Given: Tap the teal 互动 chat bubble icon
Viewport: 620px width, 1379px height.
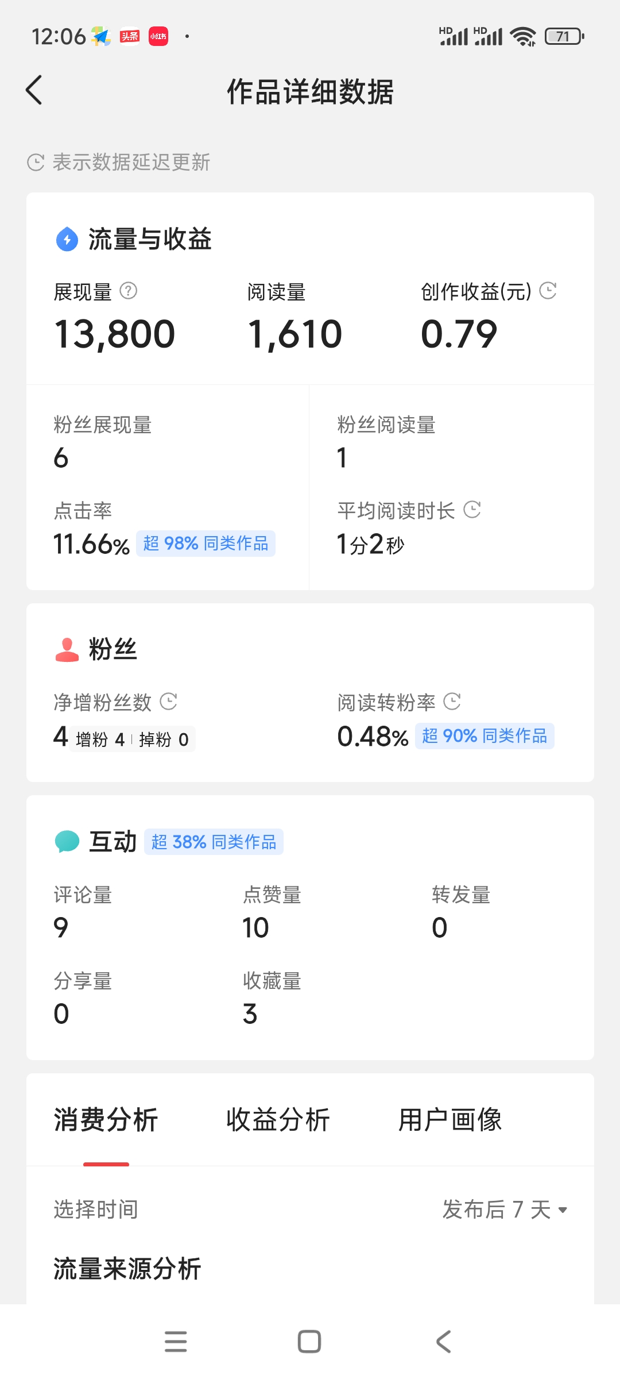Looking at the screenshot, I should click(x=67, y=842).
